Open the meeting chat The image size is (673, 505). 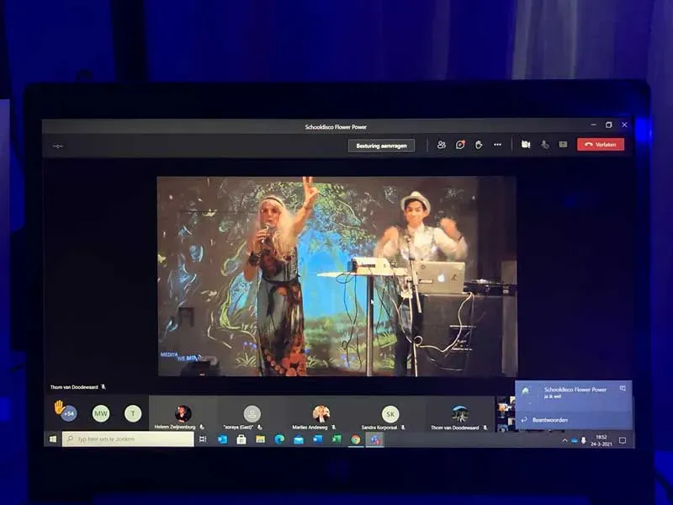coord(460,145)
